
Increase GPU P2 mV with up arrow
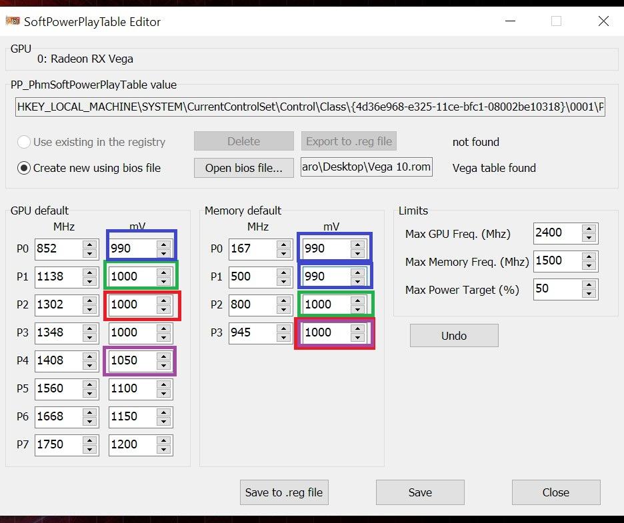point(163,300)
